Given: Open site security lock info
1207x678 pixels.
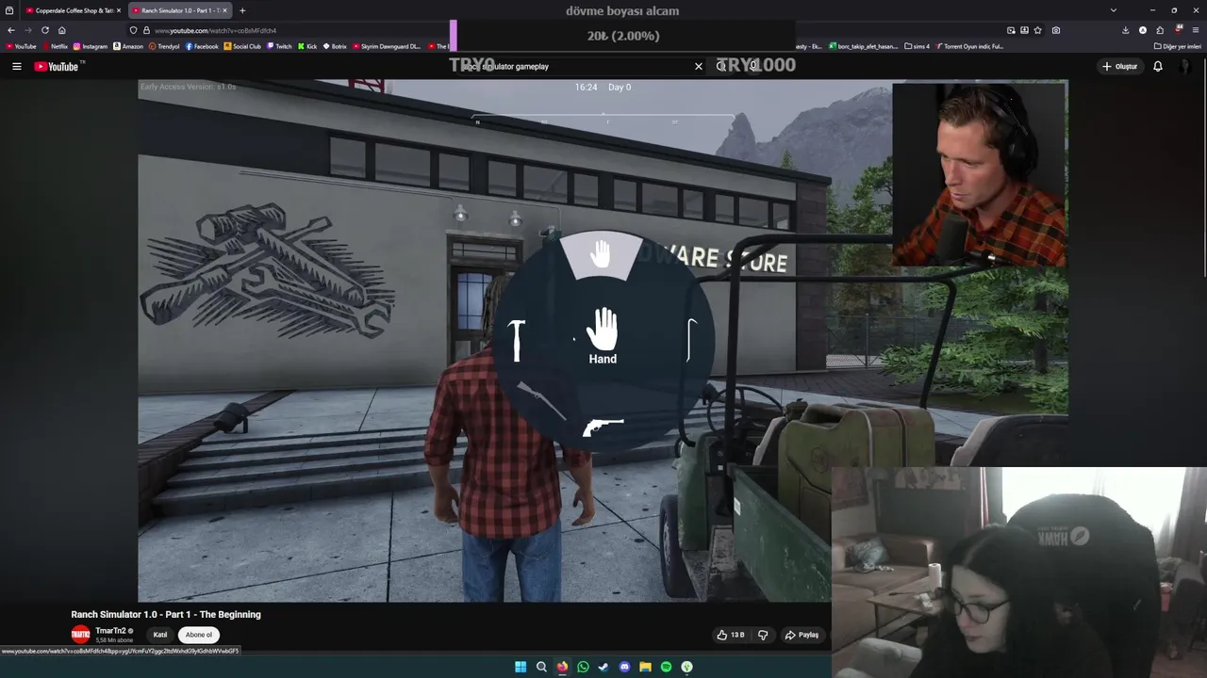Looking at the screenshot, I should [x=145, y=30].
